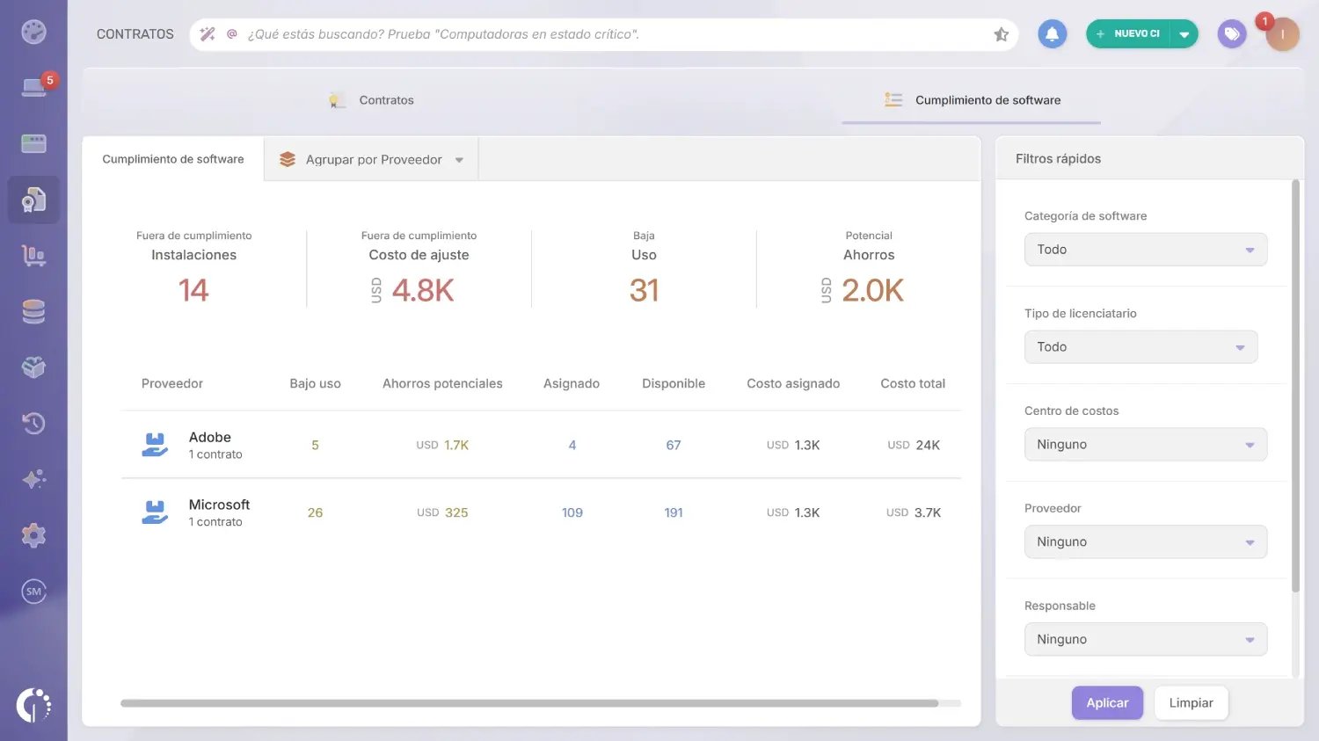Click the Cumplimiento de software list icon
Screen dimensions: 1319x741
[893, 100]
